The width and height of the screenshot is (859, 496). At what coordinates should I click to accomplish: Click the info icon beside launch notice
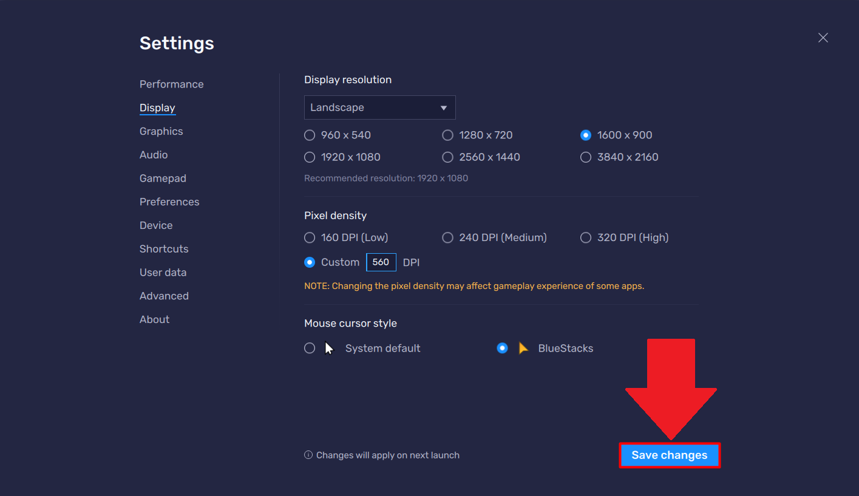click(x=308, y=455)
